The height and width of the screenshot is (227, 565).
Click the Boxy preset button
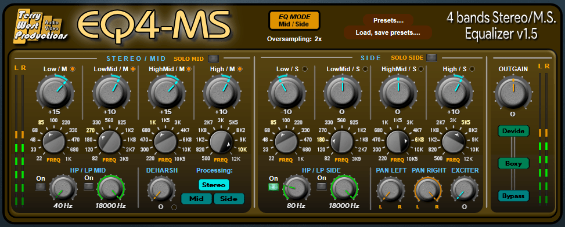513,163
